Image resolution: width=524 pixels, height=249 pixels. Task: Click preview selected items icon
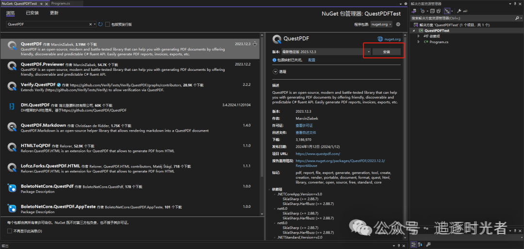(465, 11)
